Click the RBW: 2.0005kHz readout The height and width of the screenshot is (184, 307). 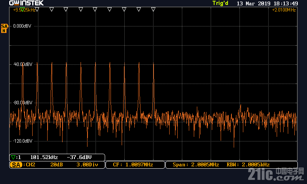point(248,165)
